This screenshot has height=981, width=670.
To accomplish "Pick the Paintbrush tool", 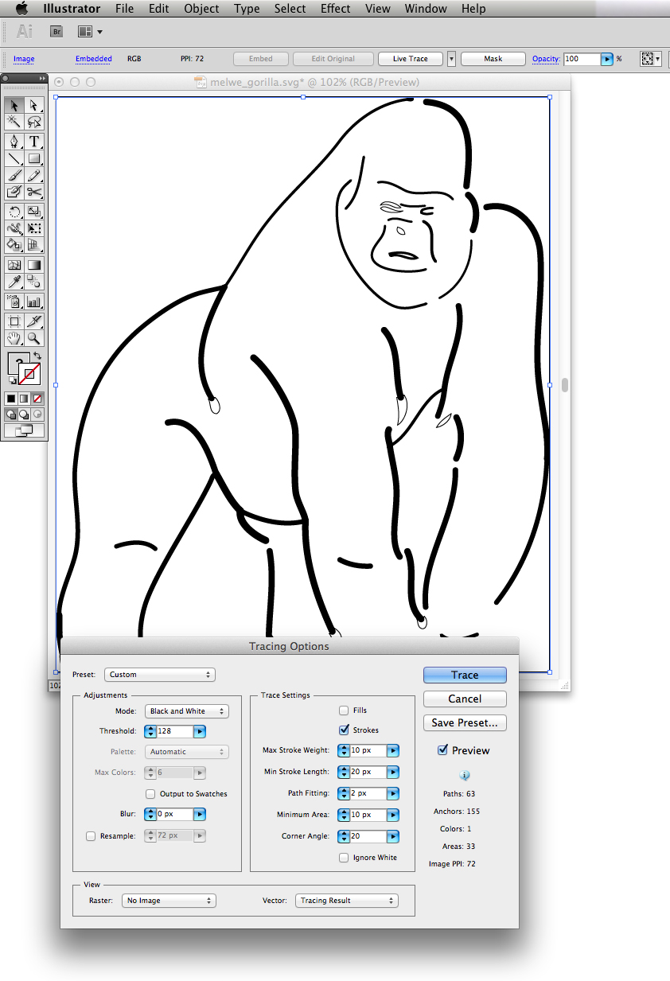I will (14, 175).
